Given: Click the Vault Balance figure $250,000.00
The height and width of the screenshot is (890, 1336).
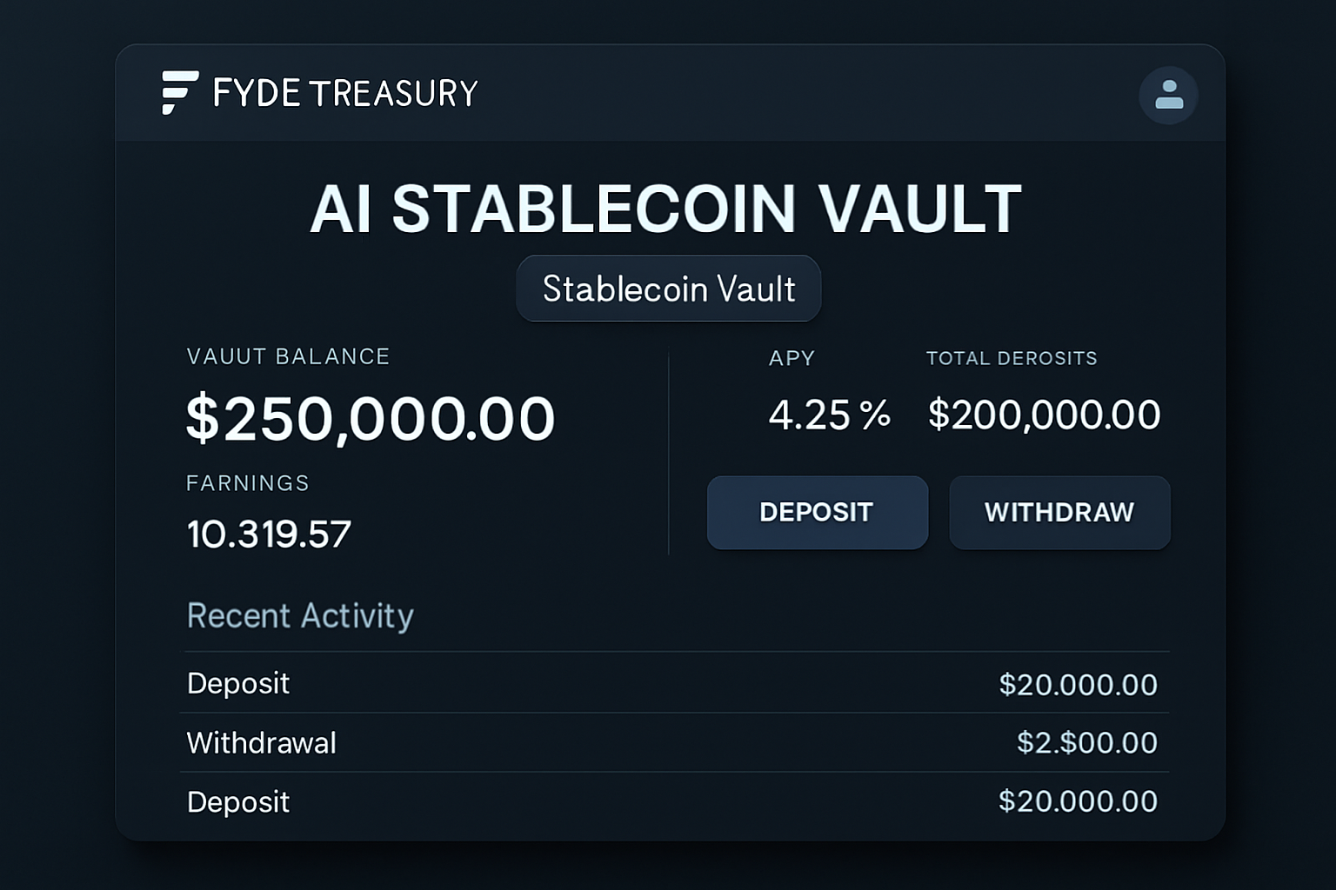Looking at the screenshot, I should pyautogui.click(x=370, y=418).
